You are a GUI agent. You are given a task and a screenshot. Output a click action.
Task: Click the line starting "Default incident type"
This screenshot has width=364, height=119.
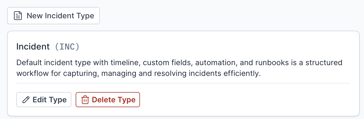click(179, 63)
